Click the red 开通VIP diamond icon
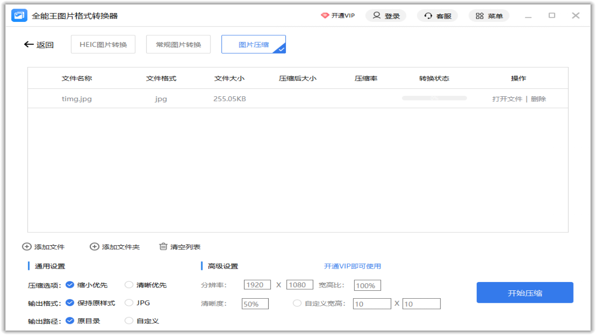The height and width of the screenshot is (335, 596). [325, 15]
